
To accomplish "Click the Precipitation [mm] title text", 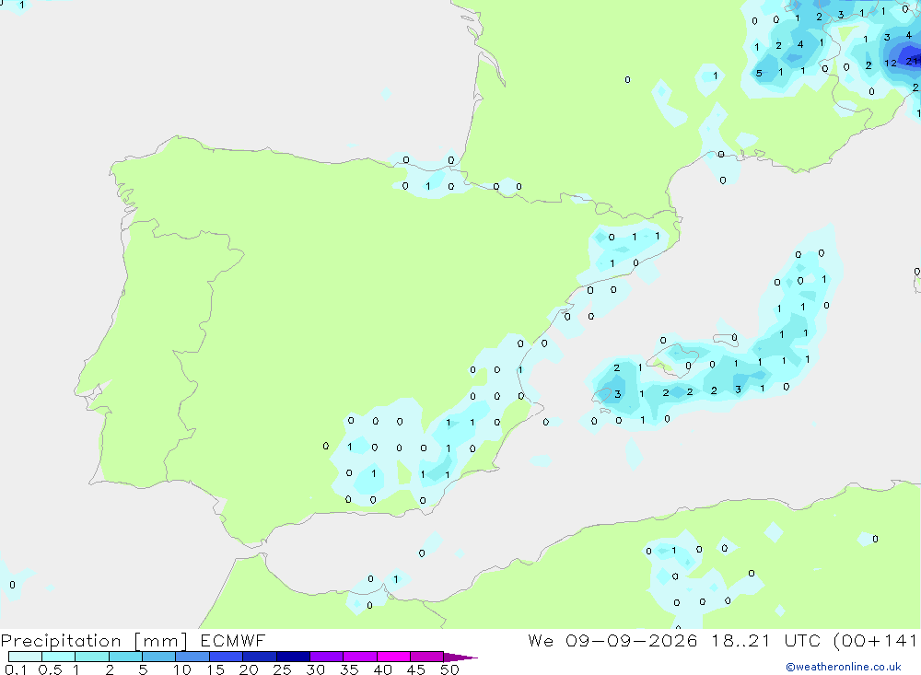I will pyautogui.click(x=94, y=641).
